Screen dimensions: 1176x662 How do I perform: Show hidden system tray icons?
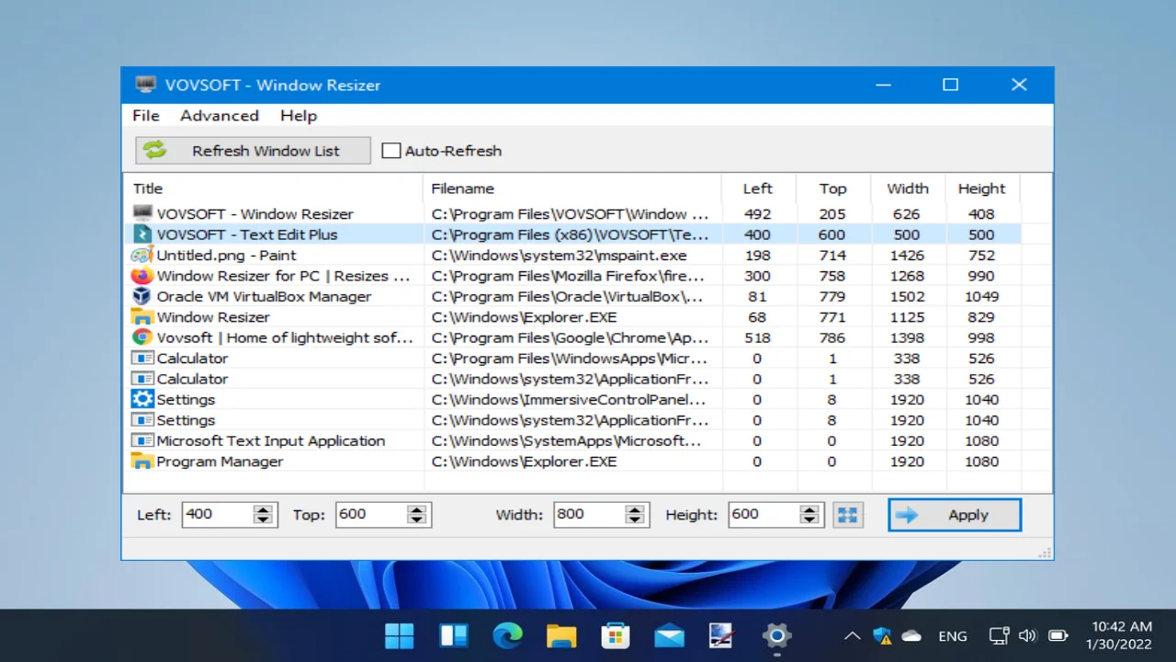click(x=853, y=635)
